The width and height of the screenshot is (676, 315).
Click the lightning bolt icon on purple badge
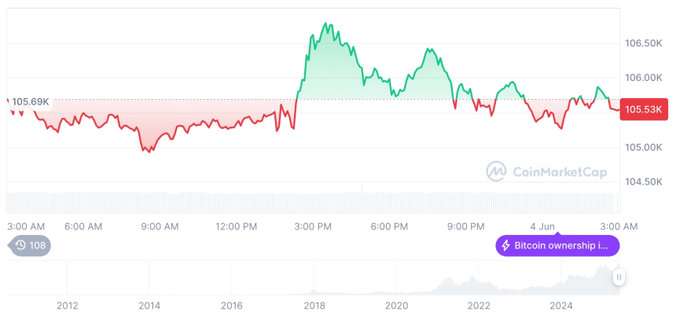coord(505,246)
